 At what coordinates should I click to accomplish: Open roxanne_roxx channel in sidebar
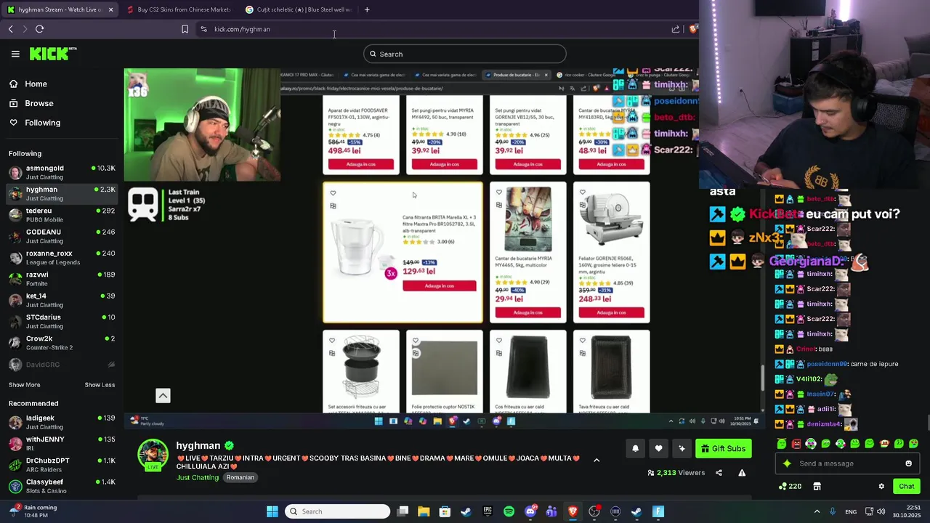point(62,257)
